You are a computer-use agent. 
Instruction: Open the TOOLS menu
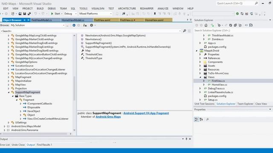coord(84,8)
